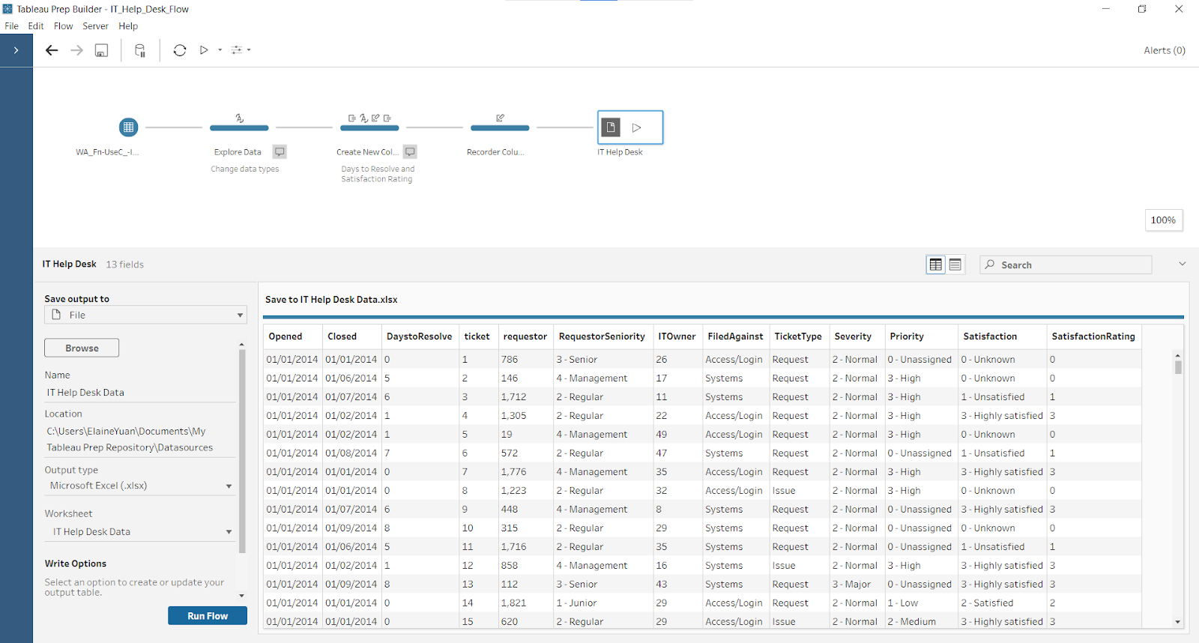1199x643 pixels.
Task: Open the Explore Data description comment icon
Action: (x=280, y=151)
